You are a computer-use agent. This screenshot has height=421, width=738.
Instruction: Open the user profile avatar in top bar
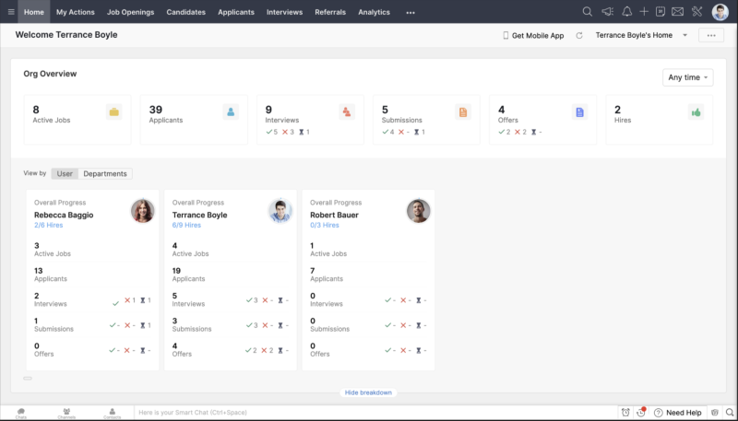[720, 12]
